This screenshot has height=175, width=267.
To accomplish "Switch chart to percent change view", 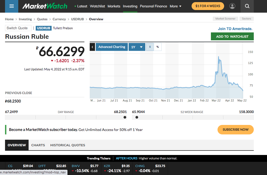I will 158,47.
